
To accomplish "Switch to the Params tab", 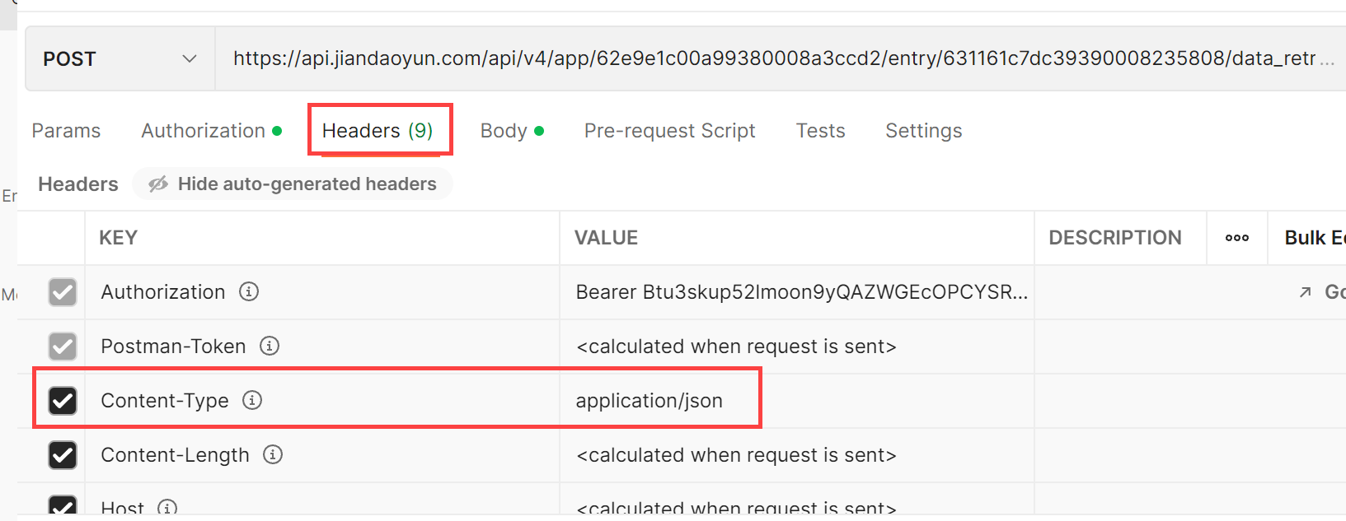I will [x=66, y=131].
